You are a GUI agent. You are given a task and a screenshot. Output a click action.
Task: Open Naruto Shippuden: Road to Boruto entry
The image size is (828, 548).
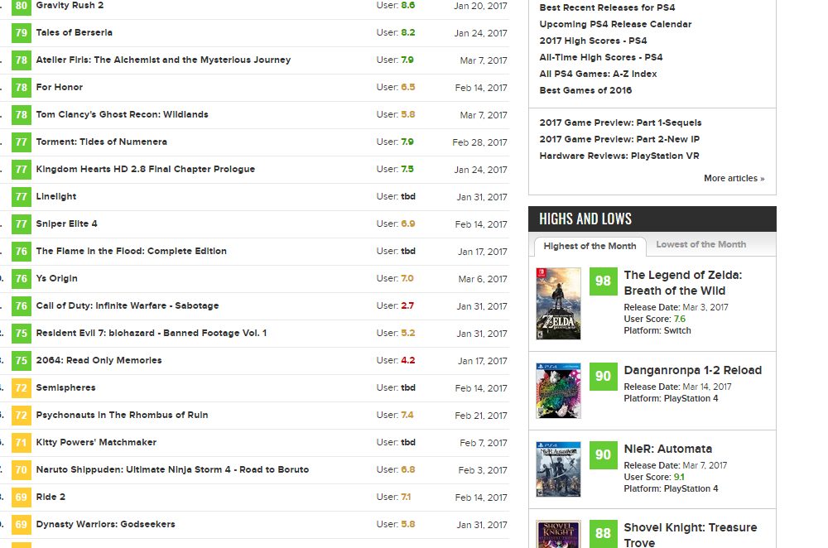point(172,469)
